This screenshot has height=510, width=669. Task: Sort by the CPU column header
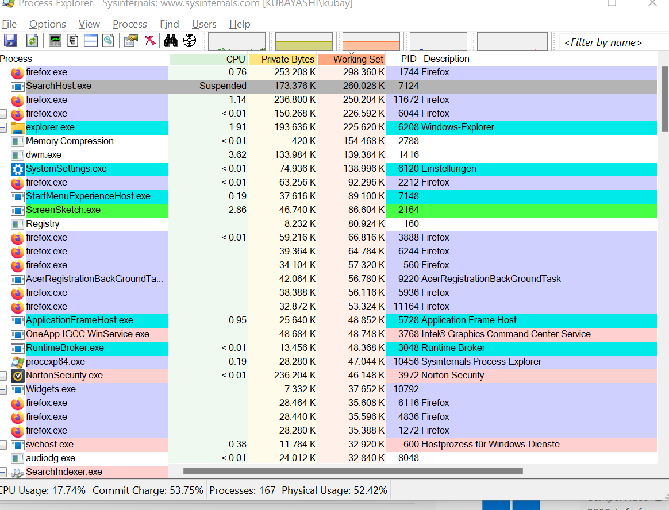(208, 59)
